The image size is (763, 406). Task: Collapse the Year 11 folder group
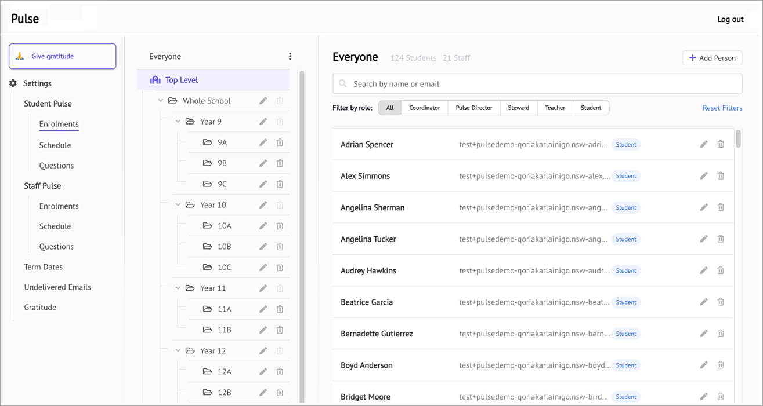(178, 288)
